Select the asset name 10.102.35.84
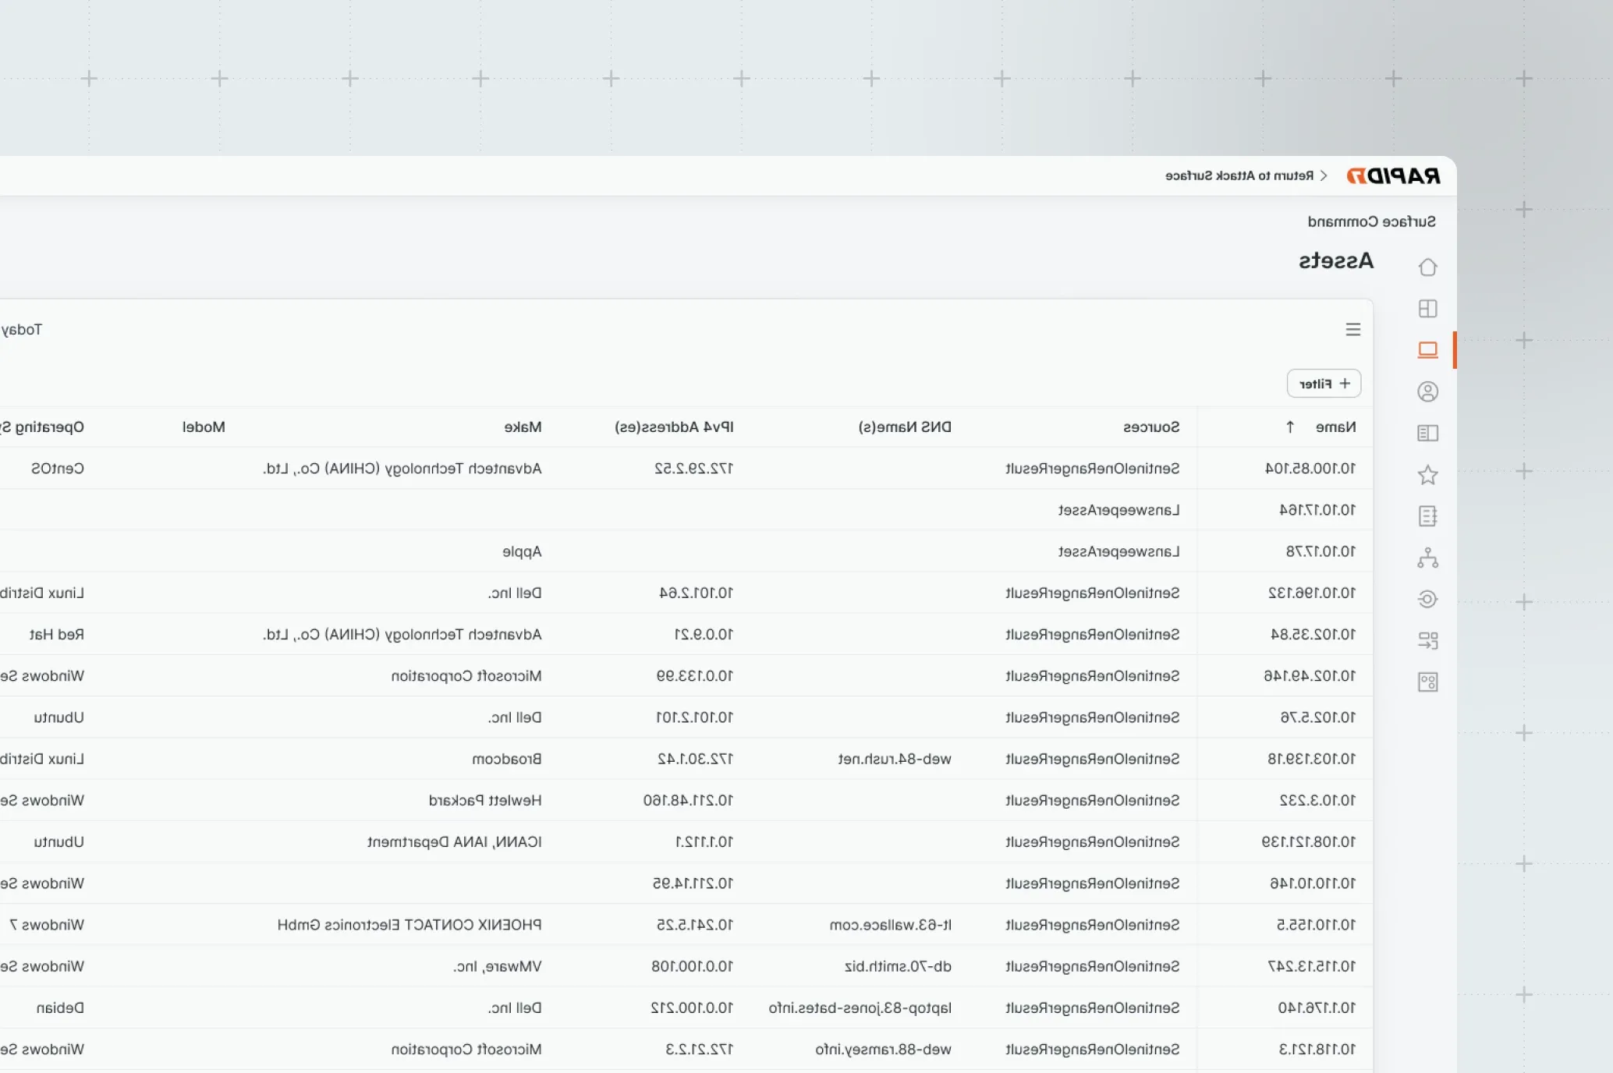This screenshot has width=1613, height=1073. pyautogui.click(x=1313, y=634)
